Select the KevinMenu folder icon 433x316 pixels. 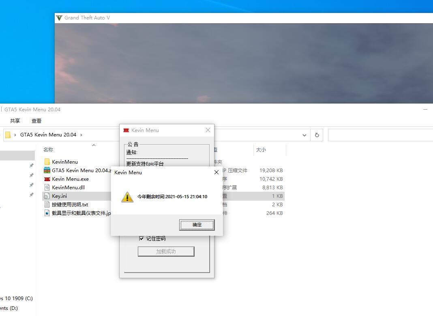pyautogui.click(x=47, y=162)
